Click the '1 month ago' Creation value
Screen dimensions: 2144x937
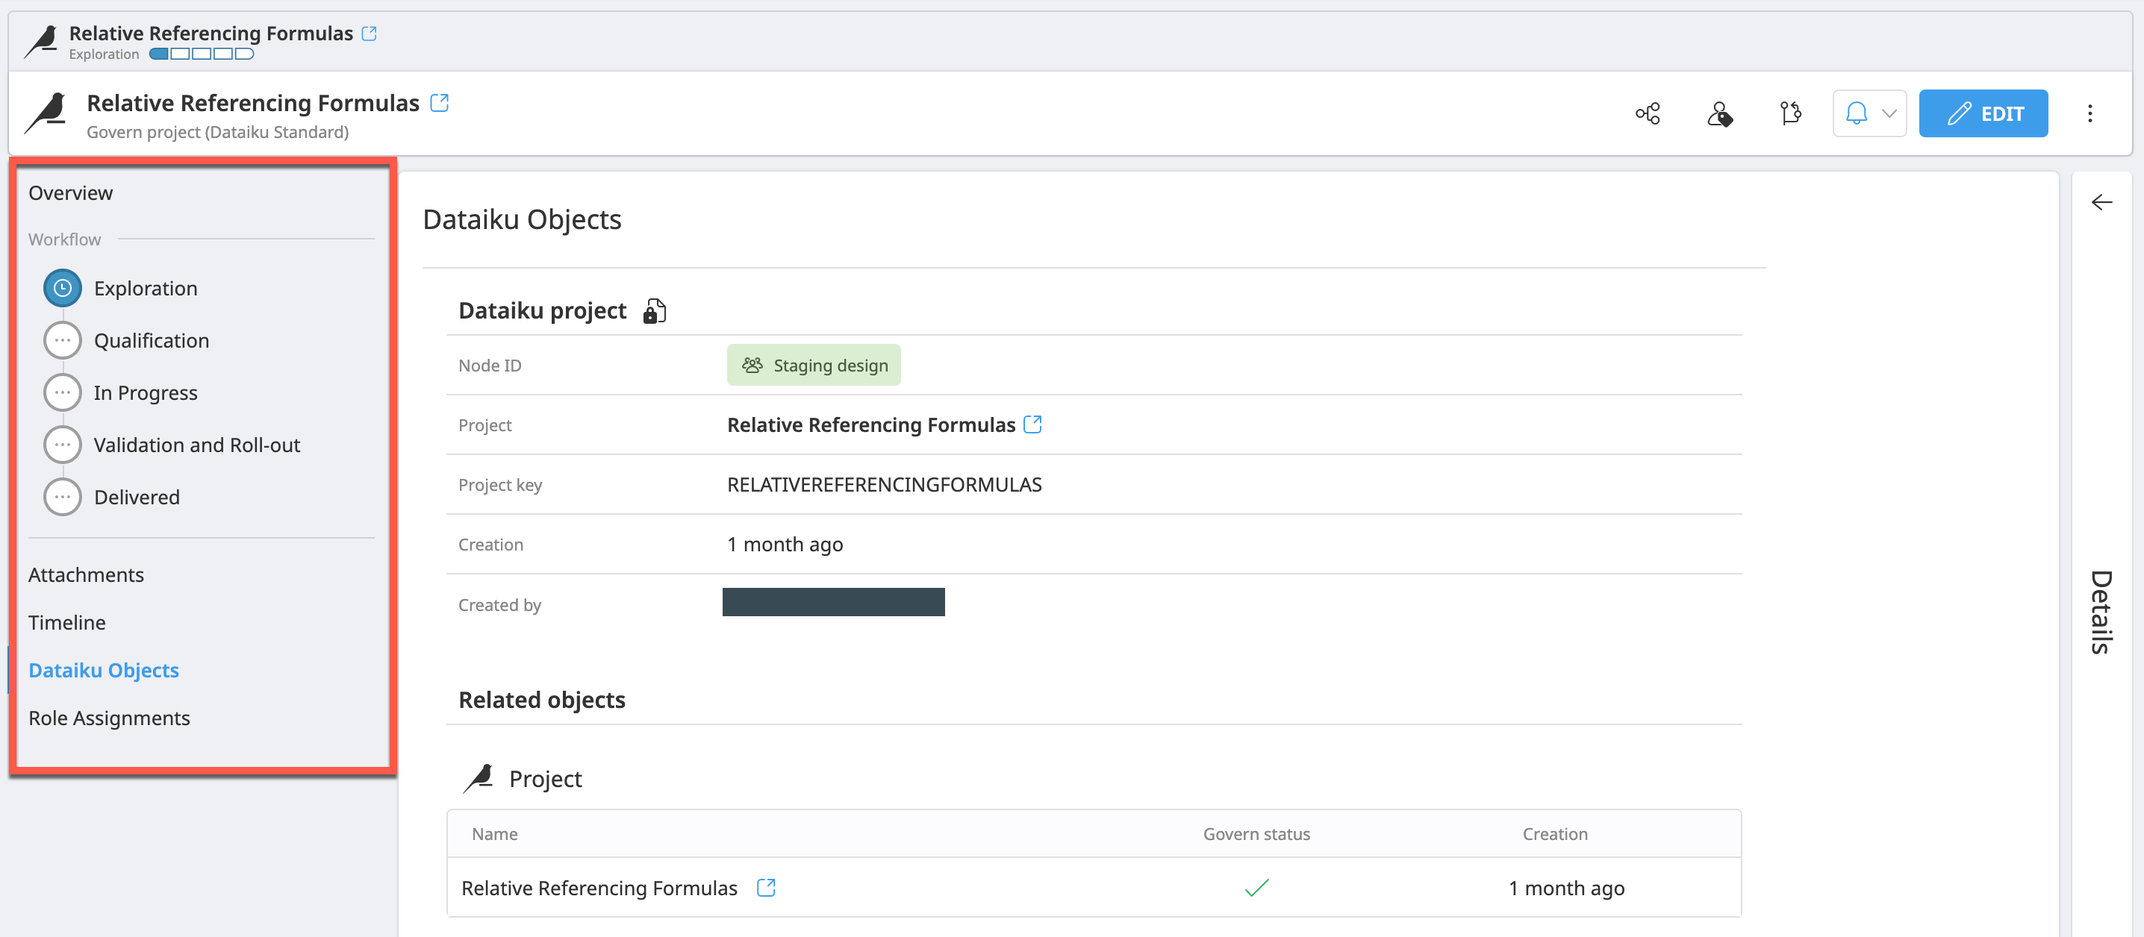(784, 545)
